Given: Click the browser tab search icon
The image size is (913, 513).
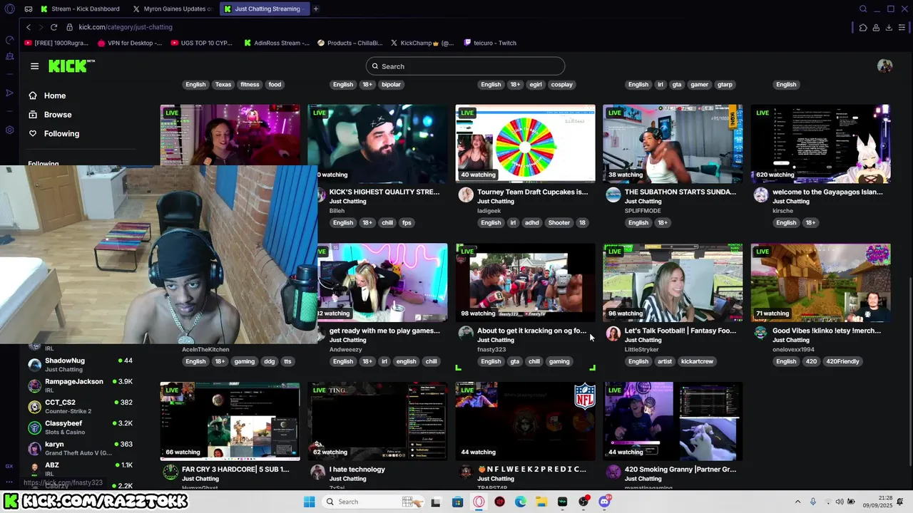Looking at the screenshot, I should click(x=863, y=9).
